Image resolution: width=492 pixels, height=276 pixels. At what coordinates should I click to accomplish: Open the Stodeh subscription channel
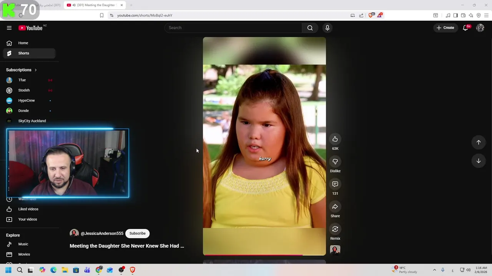click(x=29, y=90)
